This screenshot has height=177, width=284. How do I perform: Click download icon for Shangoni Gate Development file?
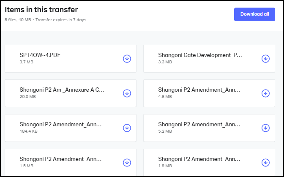click(265, 59)
